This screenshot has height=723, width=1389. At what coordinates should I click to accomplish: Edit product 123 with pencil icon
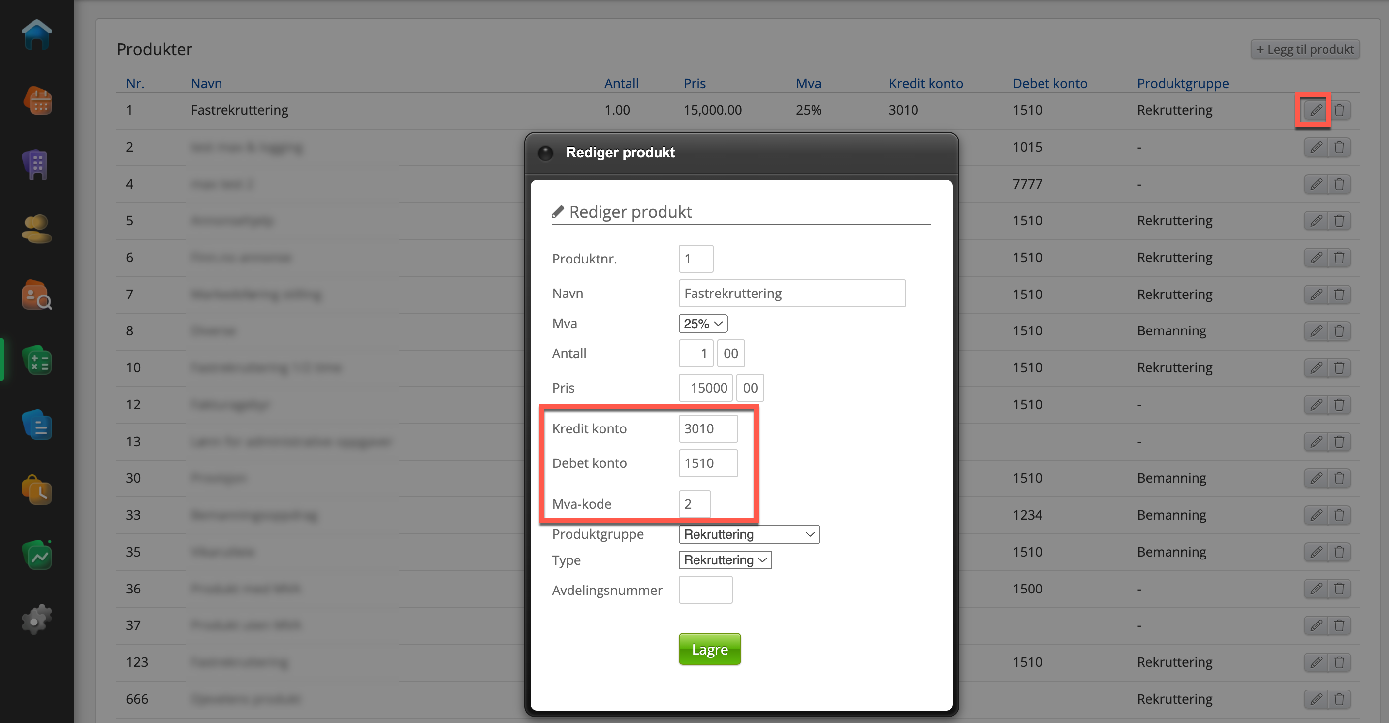coord(1316,662)
